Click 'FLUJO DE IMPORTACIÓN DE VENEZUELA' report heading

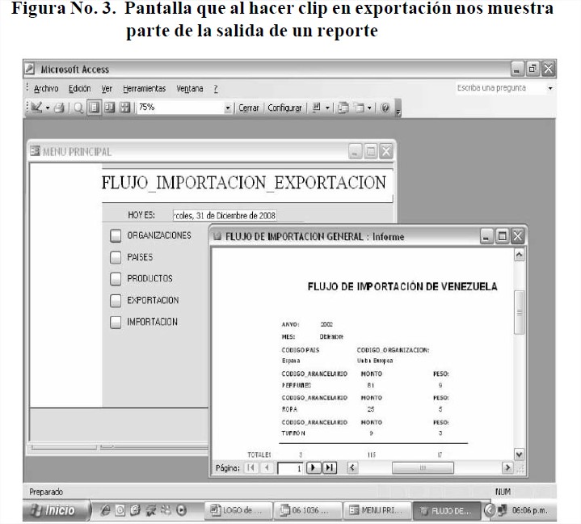(402, 286)
